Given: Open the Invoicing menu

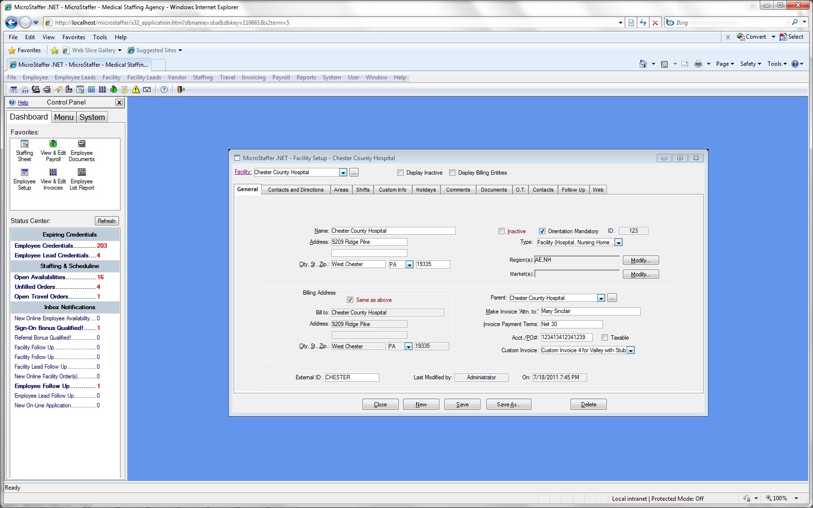Looking at the screenshot, I should click(x=253, y=77).
